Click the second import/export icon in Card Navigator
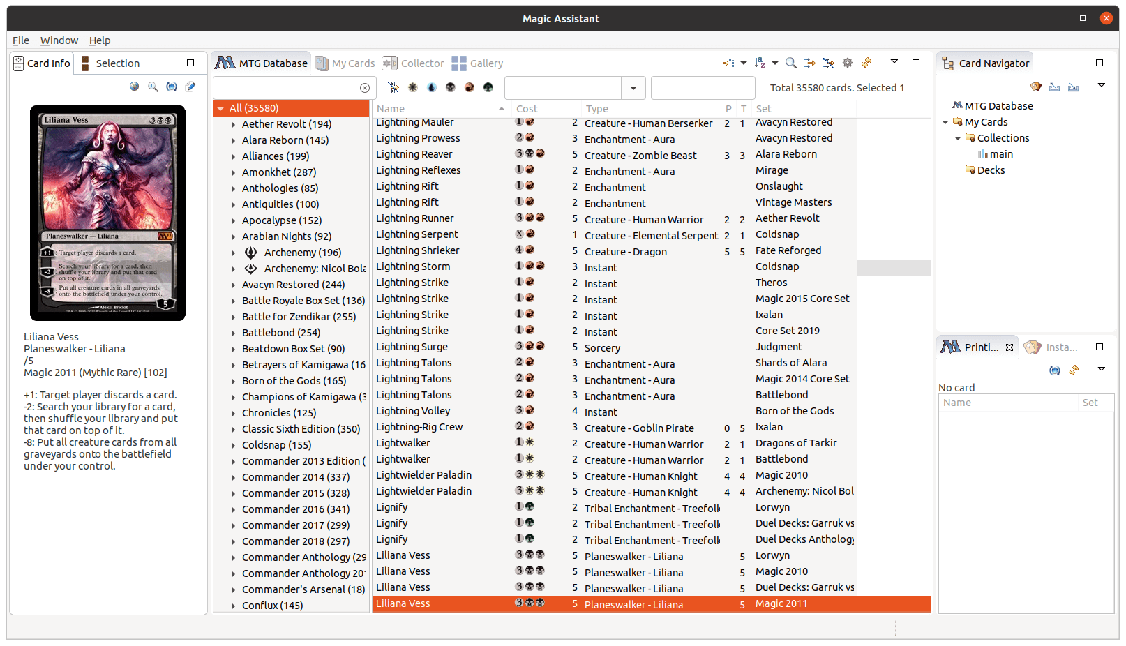1126x646 pixels. [1074, 87]
